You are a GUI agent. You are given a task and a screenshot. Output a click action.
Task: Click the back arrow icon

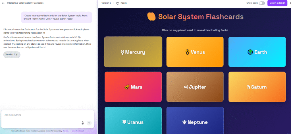pyautogui.click(x=3, y=3)
